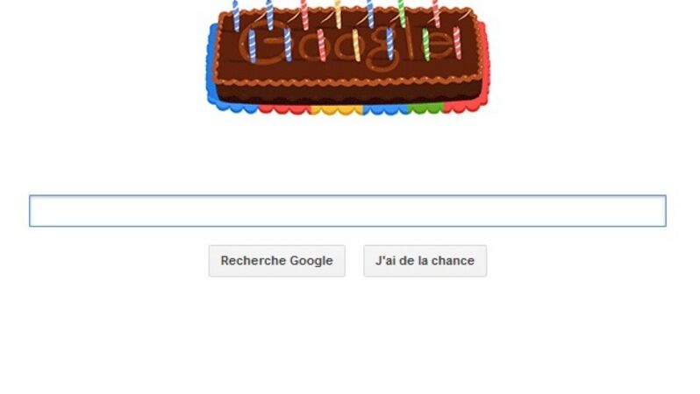Click the lowercase g written in icing
This screenshot has height=394, width=700.
383,52
